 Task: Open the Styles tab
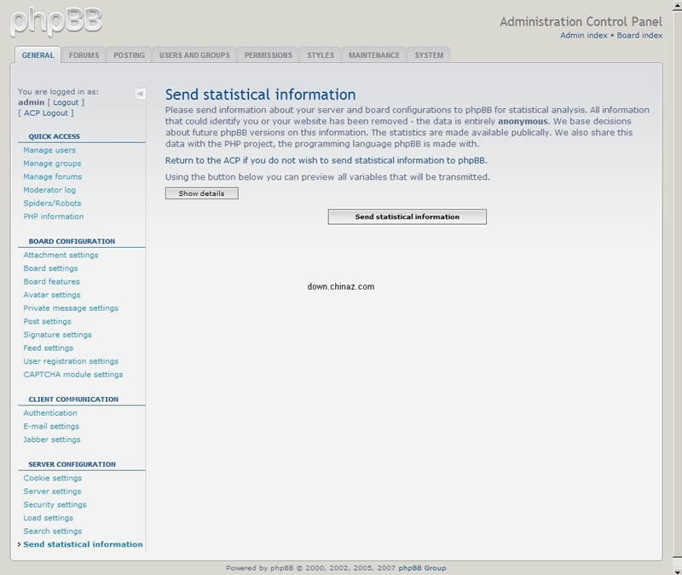(321, 55)
